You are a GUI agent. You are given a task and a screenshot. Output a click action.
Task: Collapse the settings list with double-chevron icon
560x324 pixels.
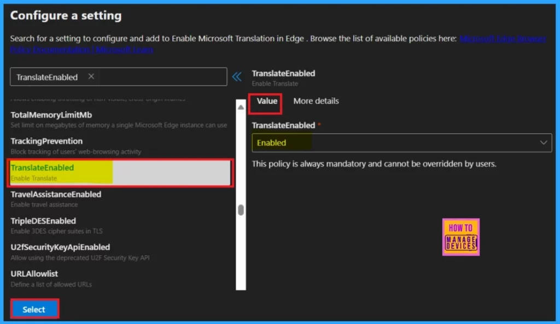pyautogui.click(x=237, y=76)
